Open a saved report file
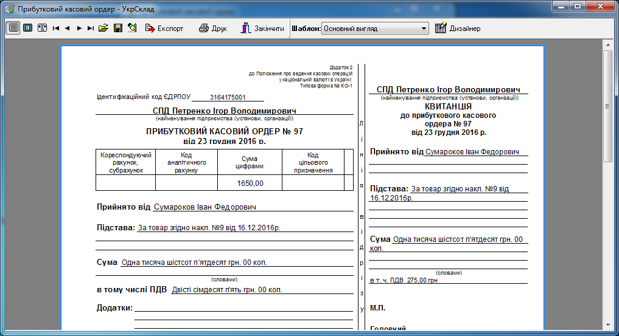The width and height of the screenshot is (619, 336). pos(103,28)
